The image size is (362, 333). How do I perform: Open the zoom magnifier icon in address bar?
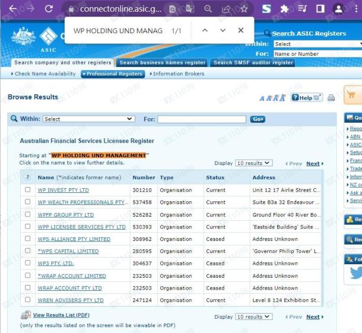208,9
